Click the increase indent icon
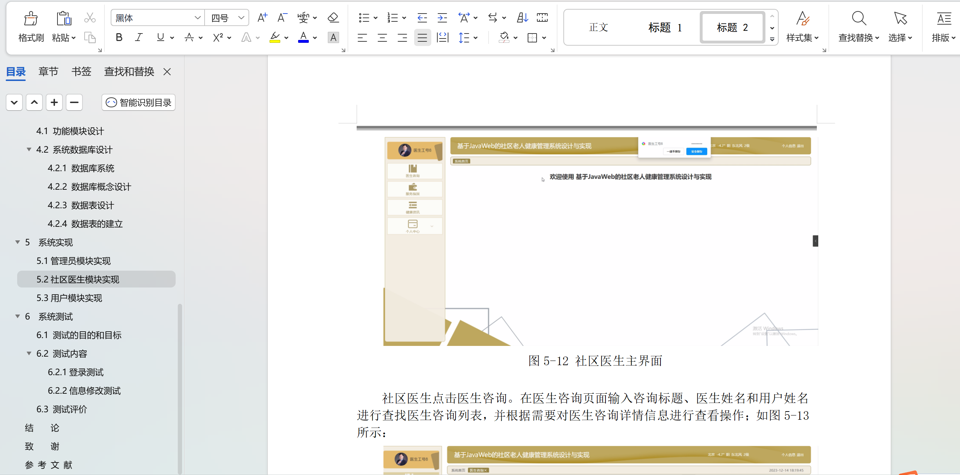Image resolution: width=960 pixels, height=475 pixels. pyautogui.click(x=442, y=18)
